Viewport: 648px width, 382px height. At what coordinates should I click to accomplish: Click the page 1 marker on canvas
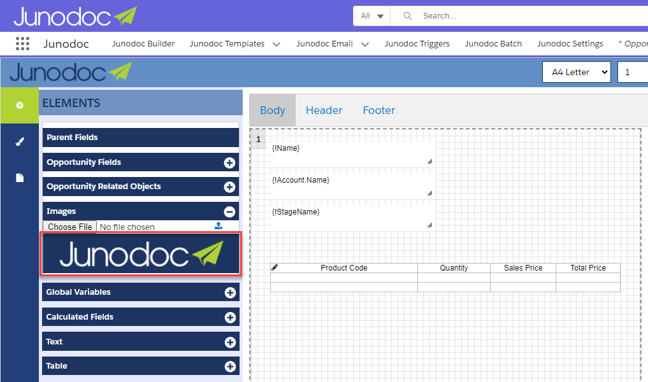click(x=259, y=139)
